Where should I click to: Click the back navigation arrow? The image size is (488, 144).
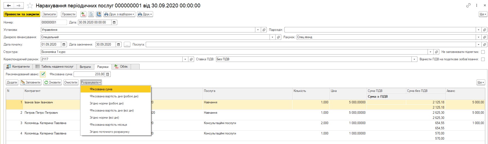pos(9,5)
